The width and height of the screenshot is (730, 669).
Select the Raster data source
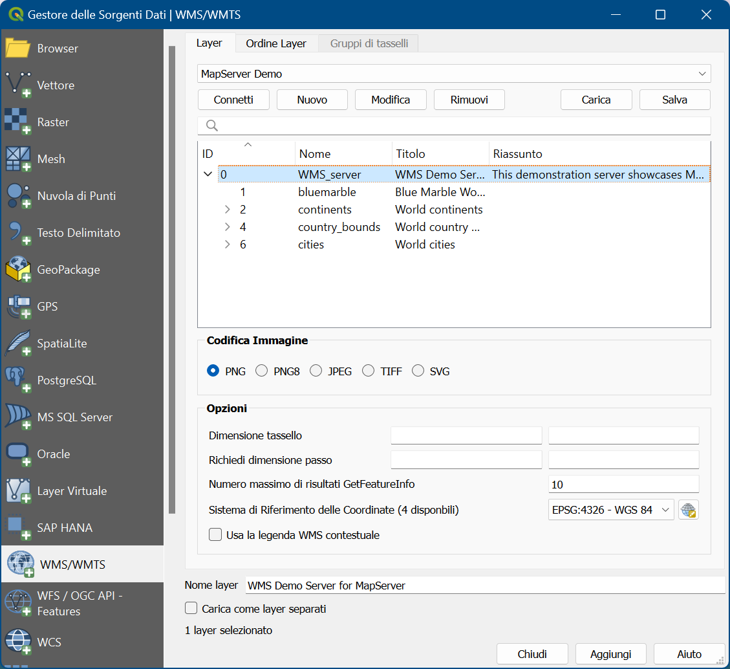tap(82, 122)
